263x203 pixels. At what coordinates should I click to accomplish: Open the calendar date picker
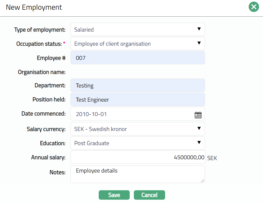[198, 115]
